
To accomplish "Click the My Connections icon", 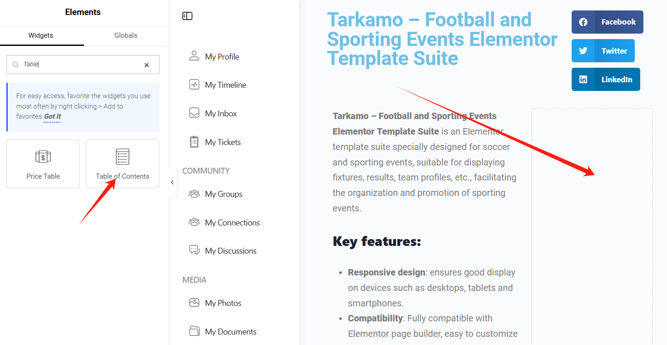I will 194,222.
